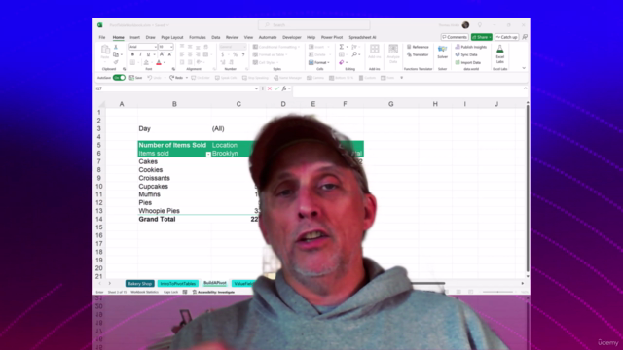Image resolution: width=623 pixels, height=350 pixels.
Task: Click the Cancel X in formula bar
Action: coord(270,88)
